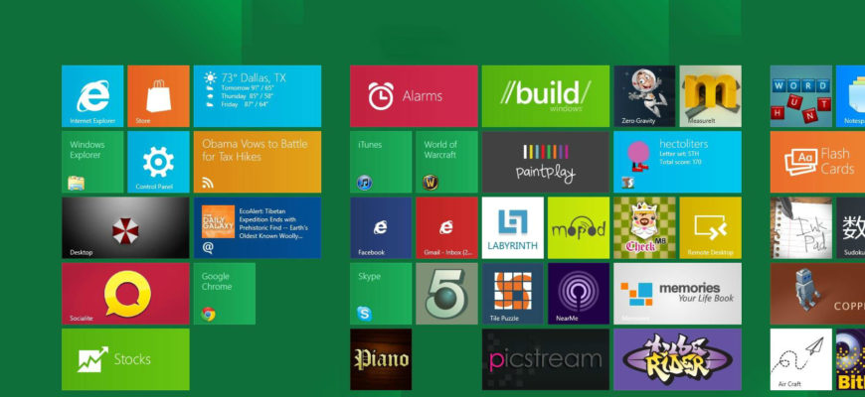865x397 pixels.
Task: Open the Flash Cards tile
Action: coord(817,162)
